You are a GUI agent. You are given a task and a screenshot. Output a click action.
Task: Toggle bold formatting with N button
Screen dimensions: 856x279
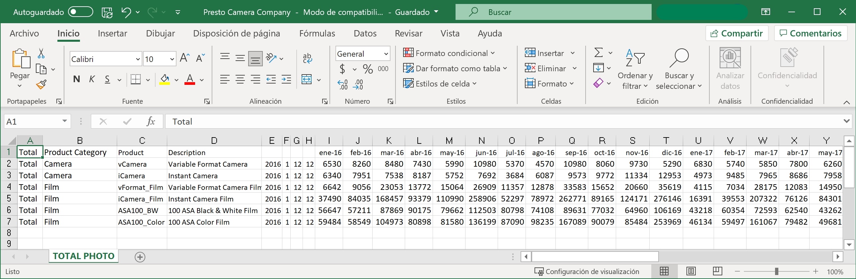tap(76, 79)
